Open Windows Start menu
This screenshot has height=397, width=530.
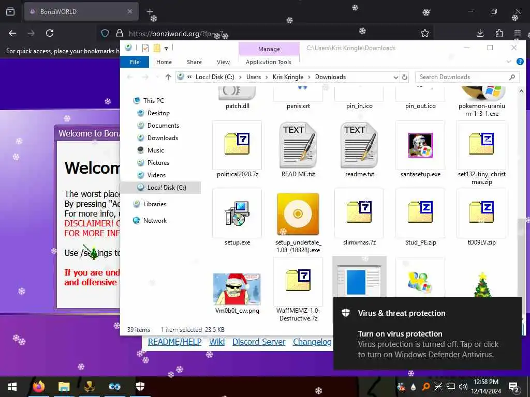(x=12, y=387)
